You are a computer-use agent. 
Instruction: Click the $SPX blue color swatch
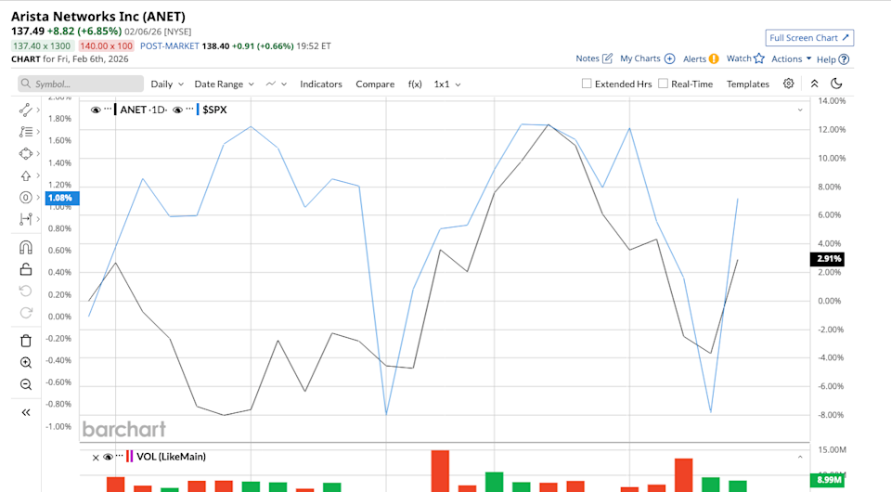(198, 110)
